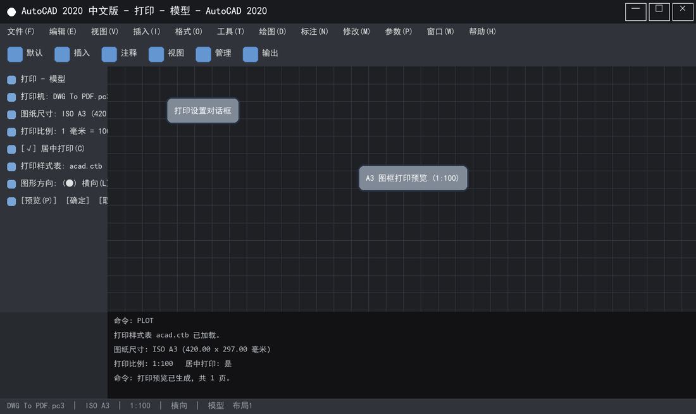Viewport: 696px width, 414px height.
Task: Switch to the 输出 ribbon tab
Action: point(270,53)
